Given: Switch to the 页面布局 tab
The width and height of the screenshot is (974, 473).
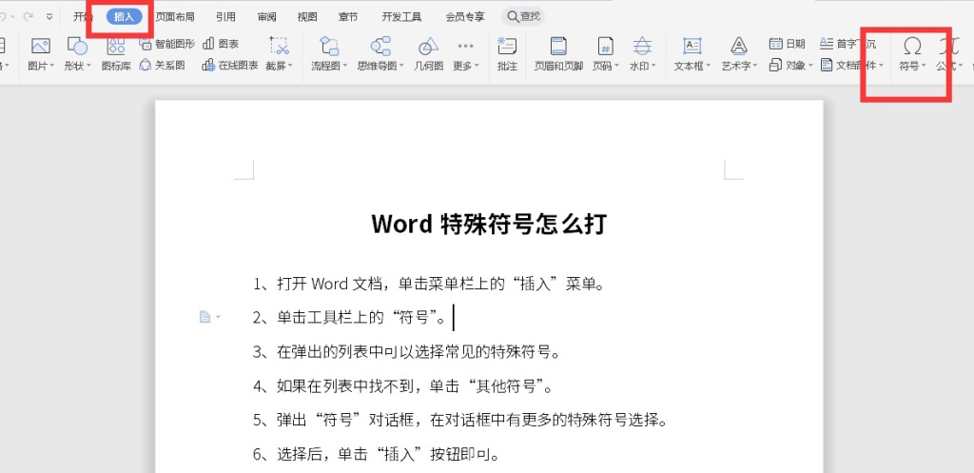Looking at the screenshot, I should [x=175, y=16].
